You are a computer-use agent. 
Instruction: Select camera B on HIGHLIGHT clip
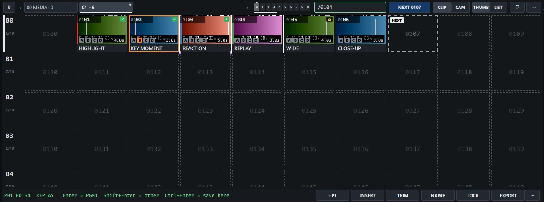88,40
